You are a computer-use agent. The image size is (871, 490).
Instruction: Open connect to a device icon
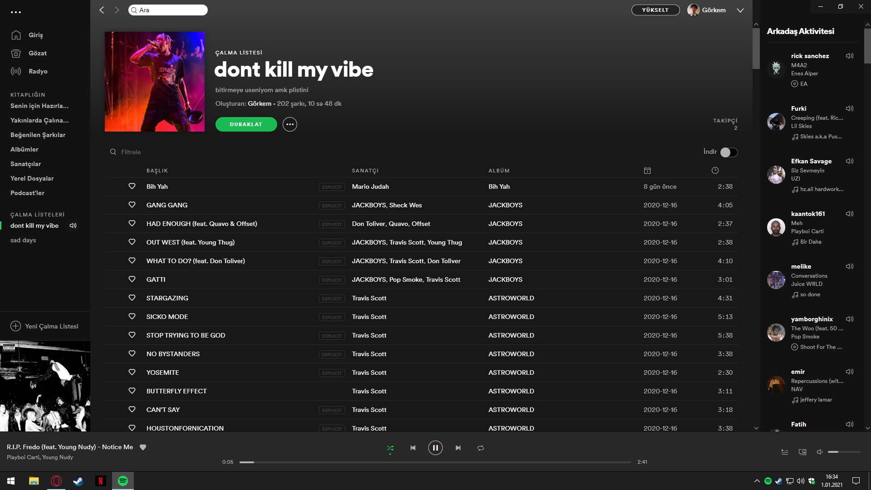pos(802,452)
